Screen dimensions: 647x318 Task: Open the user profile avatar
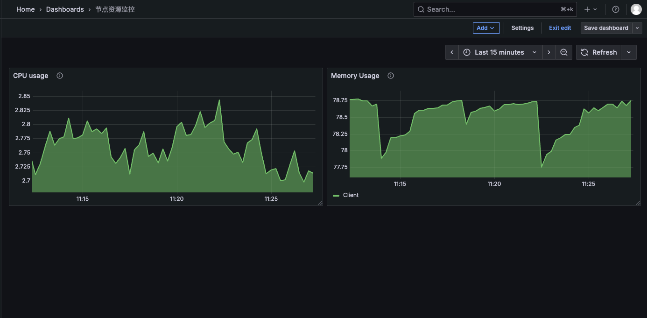[x=636, y=9]
